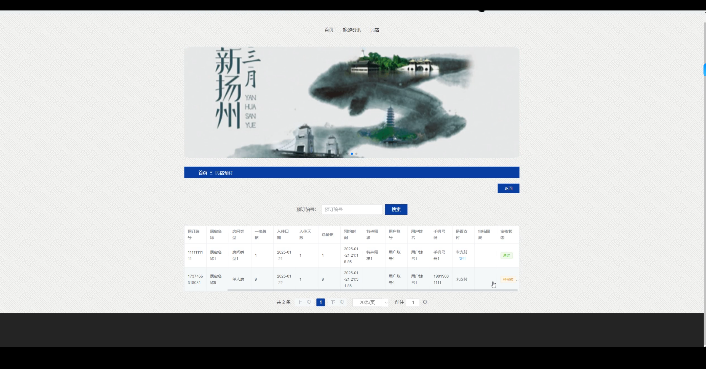Select page number 1 in pagination

click(x=320, y=302)
